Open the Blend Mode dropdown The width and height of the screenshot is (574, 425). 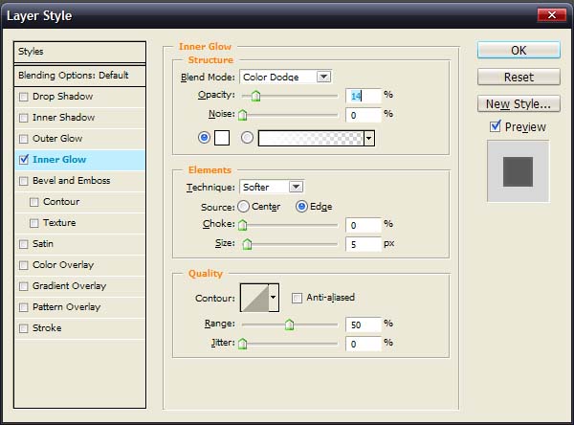[323, 77]
